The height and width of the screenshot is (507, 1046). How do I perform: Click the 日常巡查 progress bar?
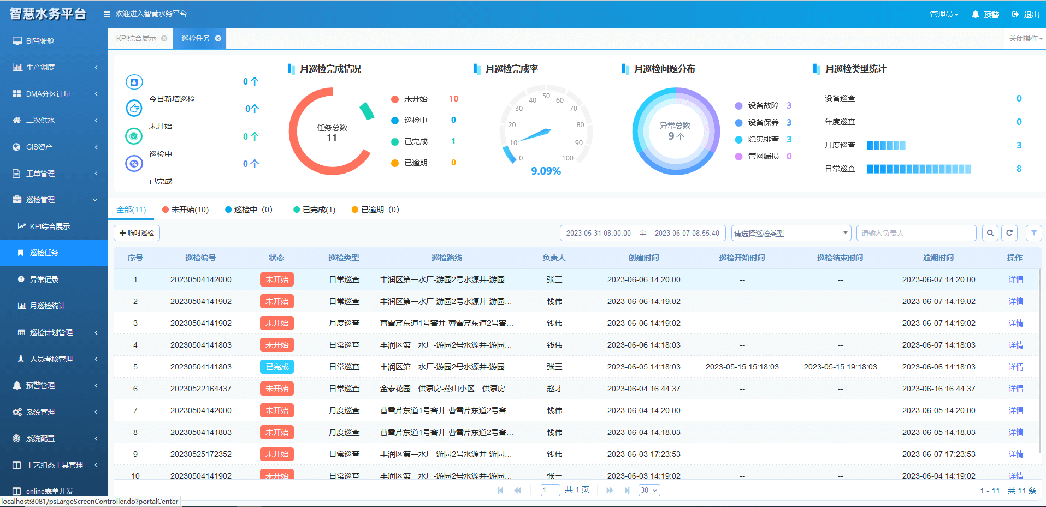[x=919, y=169]
